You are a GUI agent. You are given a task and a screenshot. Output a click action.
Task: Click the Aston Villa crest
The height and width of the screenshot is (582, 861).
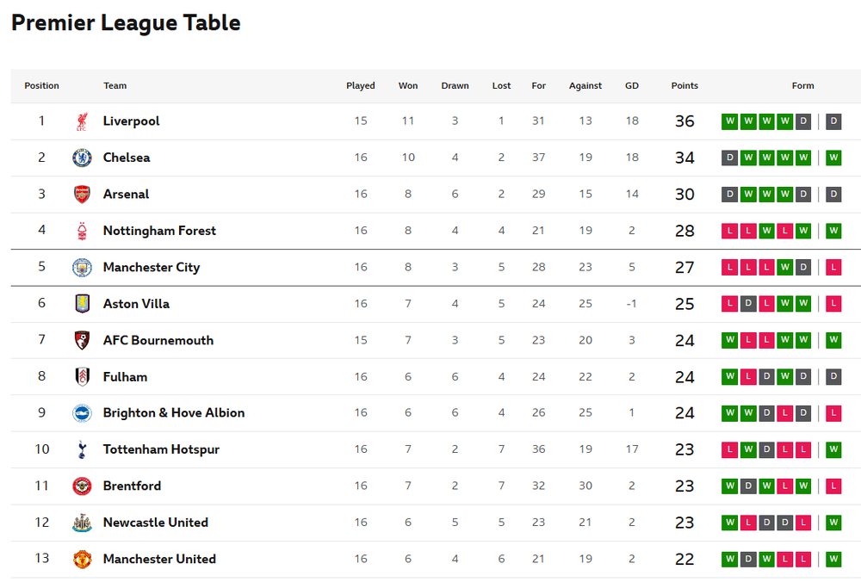[x=82, y=304]
